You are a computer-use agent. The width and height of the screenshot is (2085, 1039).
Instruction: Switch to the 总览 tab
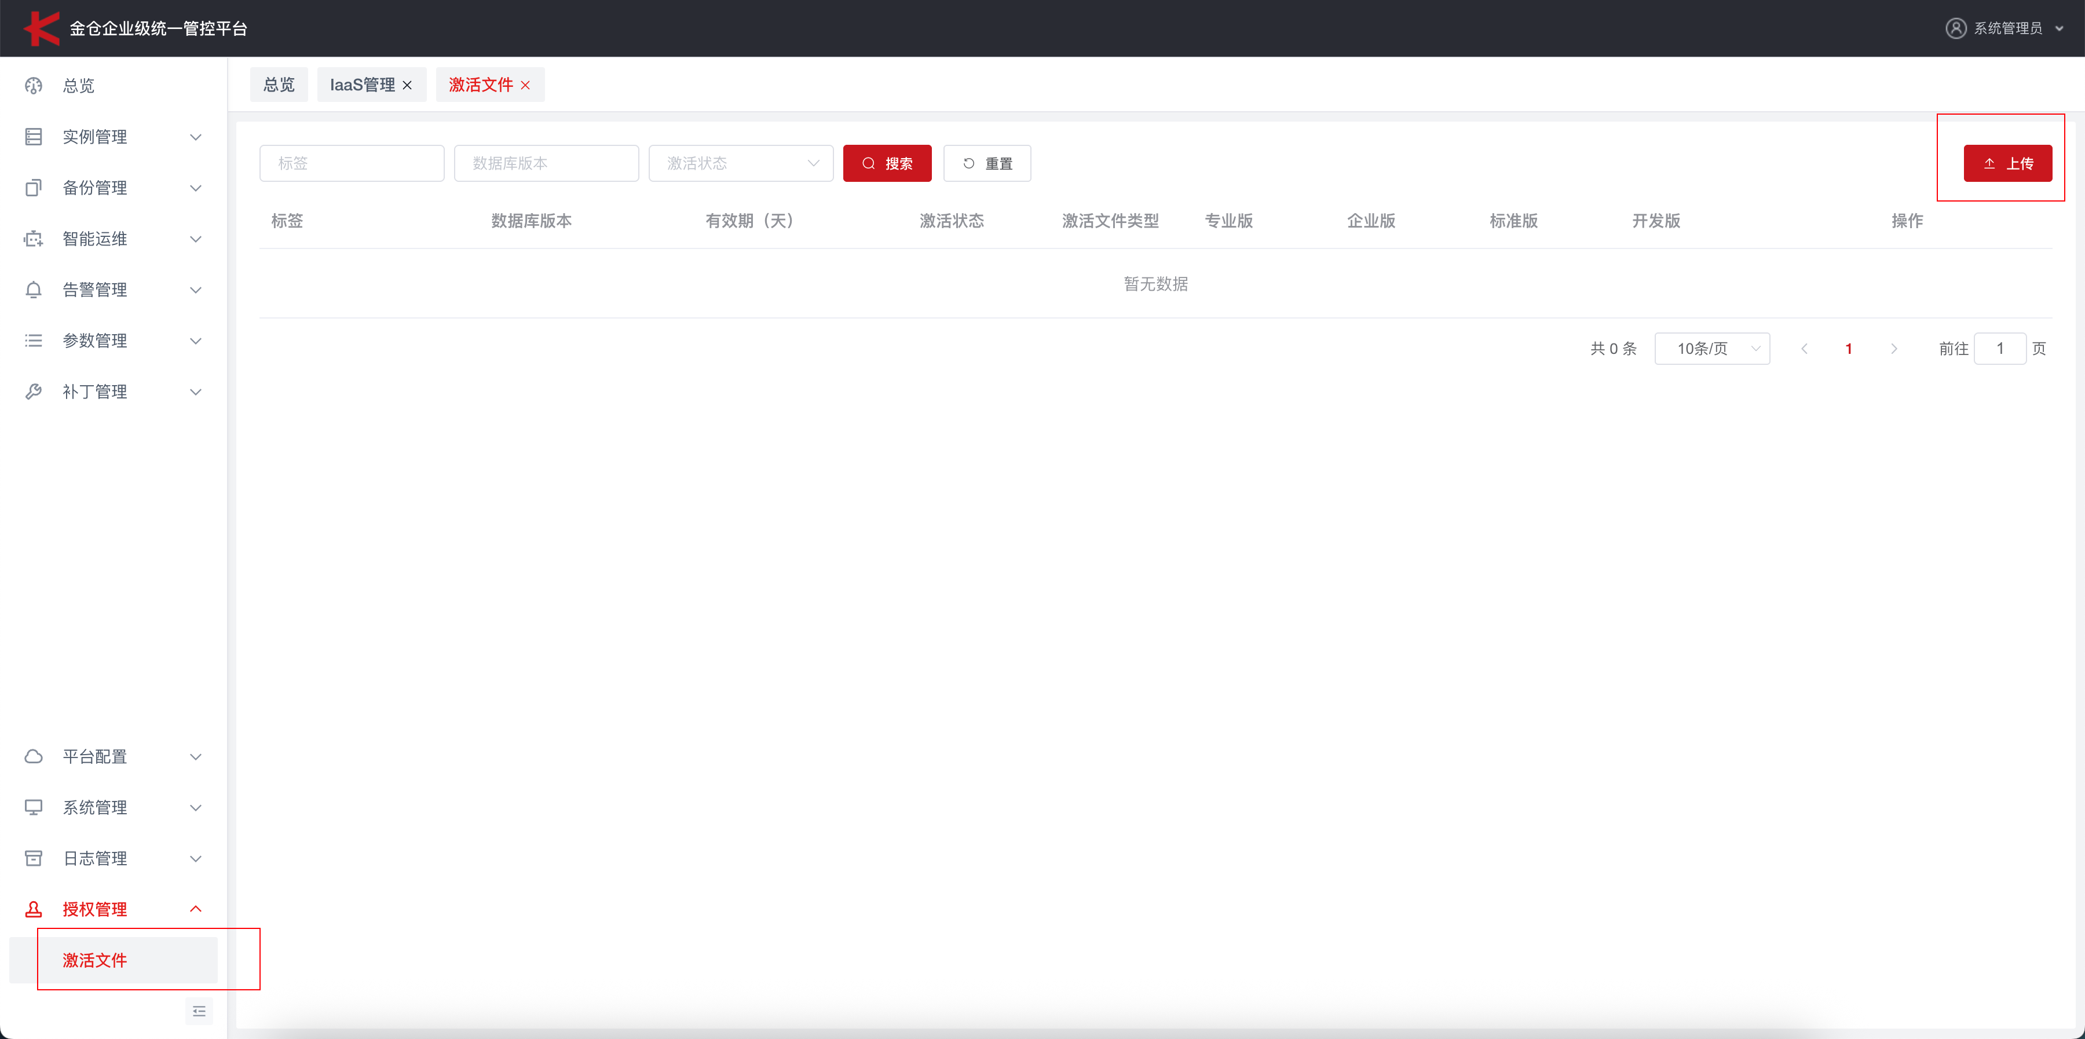click(x=279, y=85)
